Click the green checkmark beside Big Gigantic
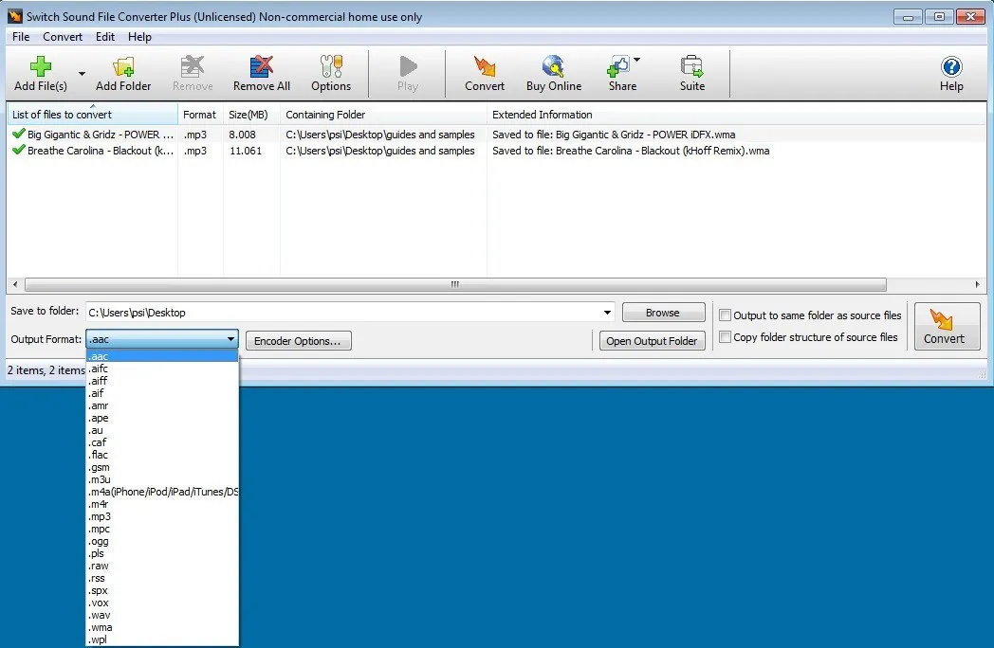Screen dimensions: 994x648 click(18, 133)
